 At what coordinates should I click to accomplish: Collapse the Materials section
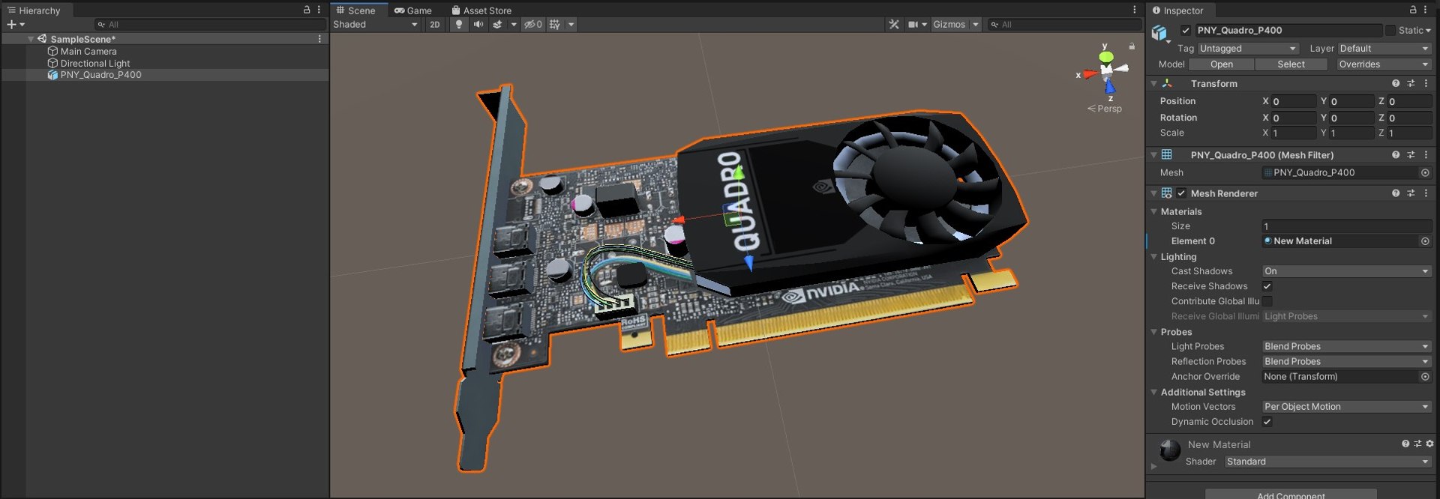click(x=1154, y=212)
